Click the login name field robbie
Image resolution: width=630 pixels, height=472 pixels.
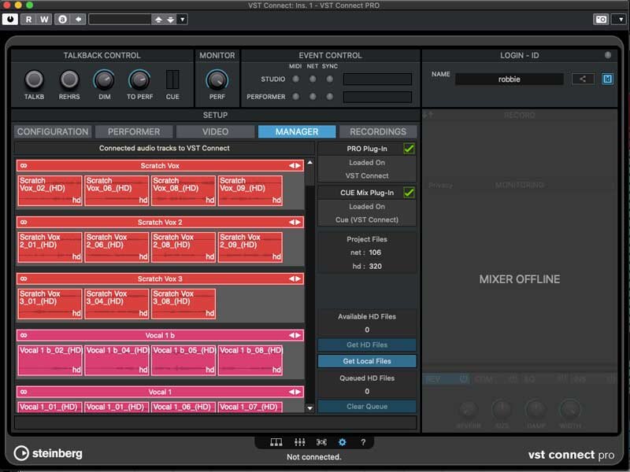tap(509, 79)
